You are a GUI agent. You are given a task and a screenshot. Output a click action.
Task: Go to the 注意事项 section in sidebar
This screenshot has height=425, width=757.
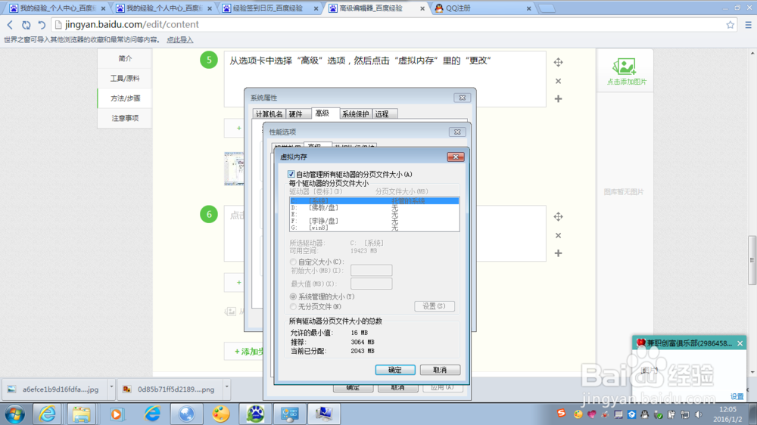pos(125,118)
